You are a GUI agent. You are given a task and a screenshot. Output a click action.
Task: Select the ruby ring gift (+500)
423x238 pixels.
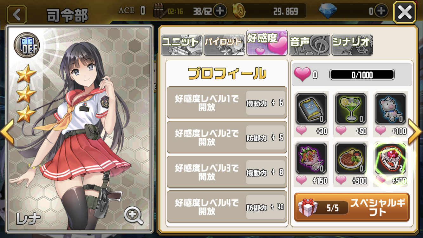(391, 158)
